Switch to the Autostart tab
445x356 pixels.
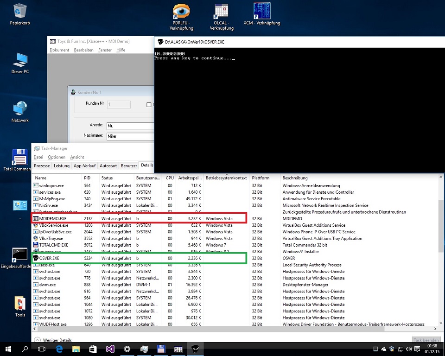108,166
